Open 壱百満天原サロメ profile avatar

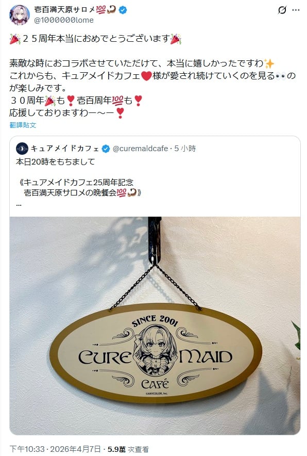pyautogui.click(x=20, y=15)
